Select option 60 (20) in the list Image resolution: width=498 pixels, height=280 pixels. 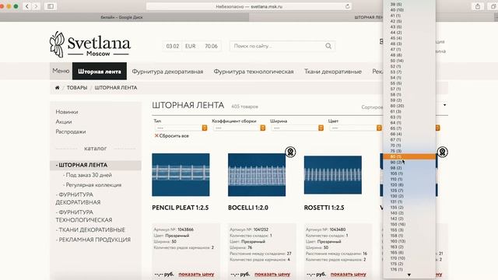pos(410,106)
